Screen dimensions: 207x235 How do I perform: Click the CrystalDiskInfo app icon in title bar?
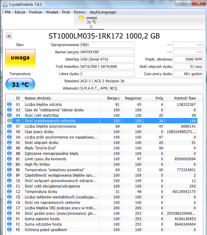pos(5,5)
